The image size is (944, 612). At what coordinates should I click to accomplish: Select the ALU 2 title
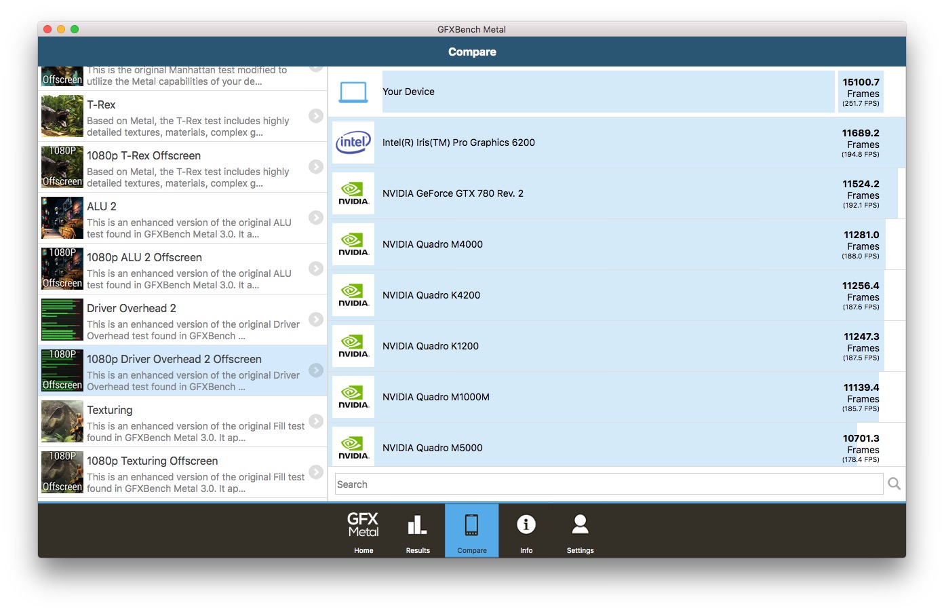[102, 207]
